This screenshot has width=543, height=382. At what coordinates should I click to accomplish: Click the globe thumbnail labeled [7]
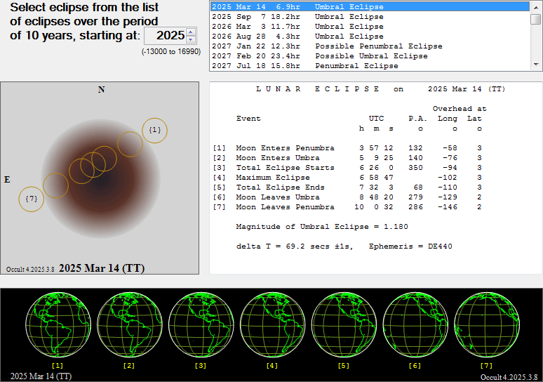[x=486, y=326]
